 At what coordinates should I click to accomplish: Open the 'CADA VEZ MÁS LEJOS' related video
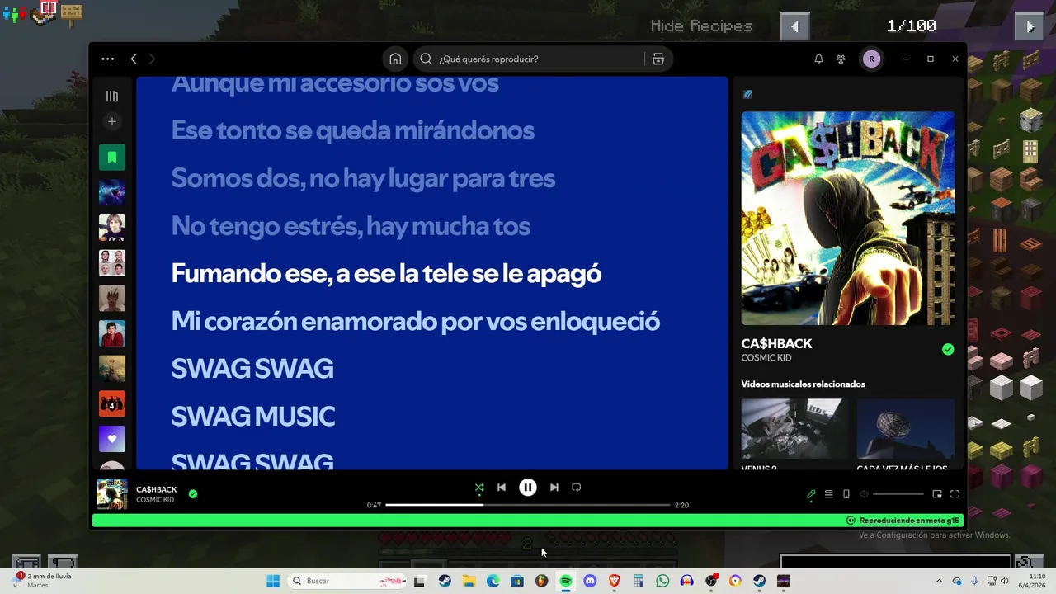(x=905, y=428)
